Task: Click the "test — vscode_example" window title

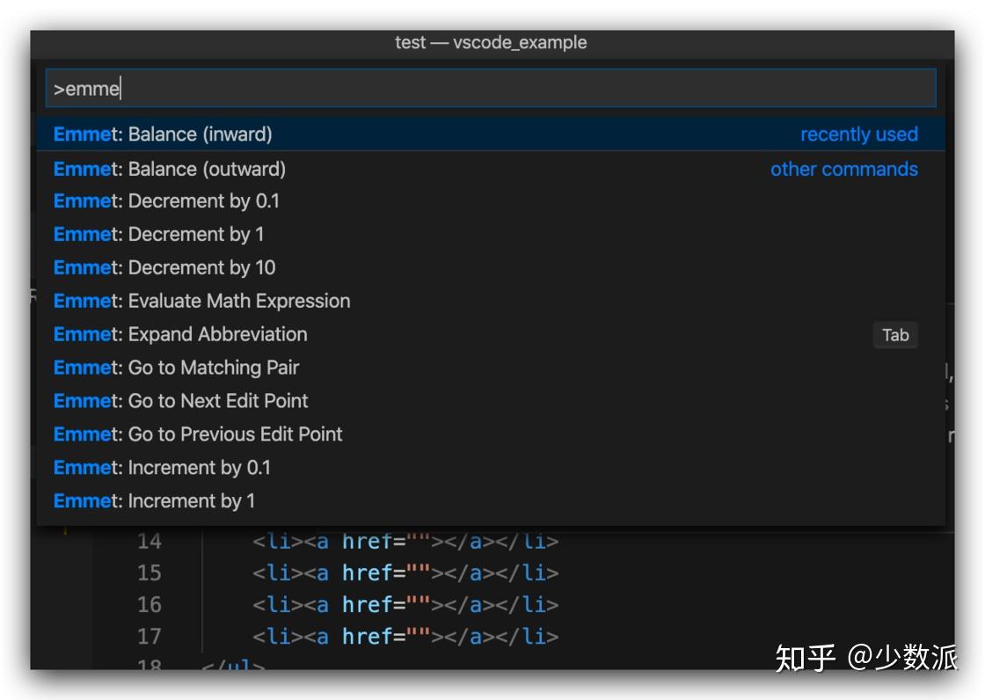Action: (x=491, y=42)
